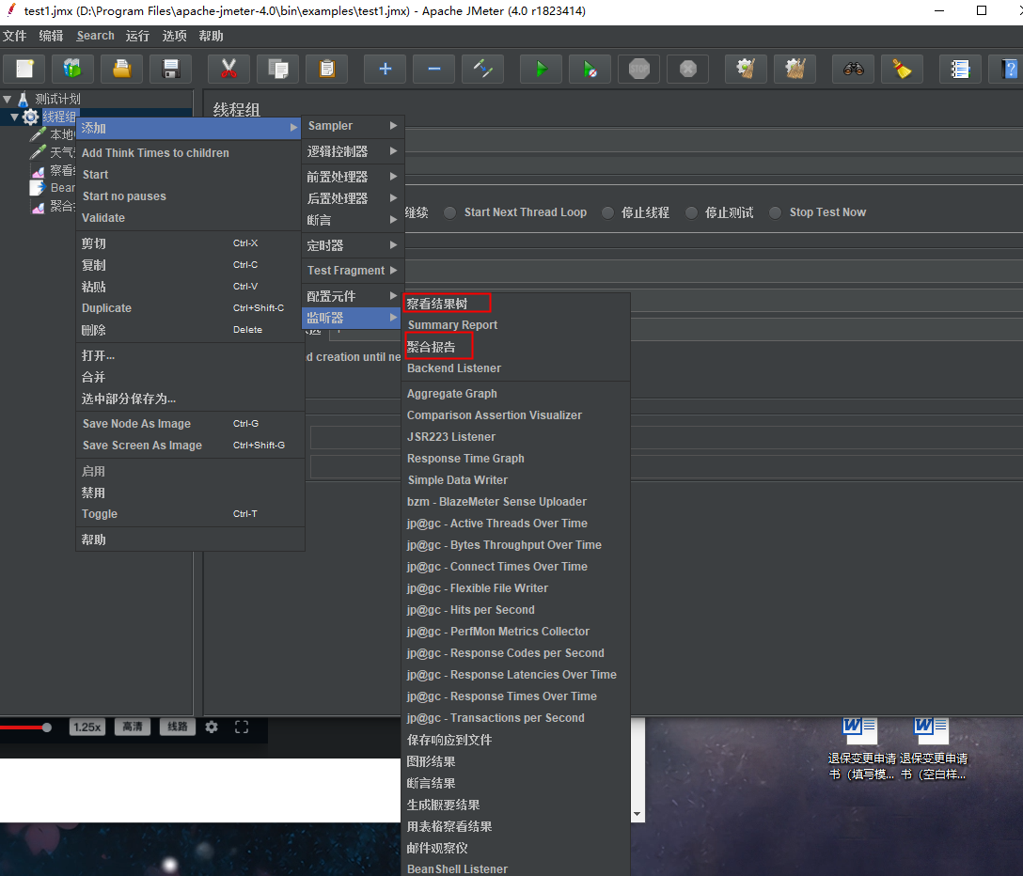The image size is (1023, 876).
Task: Open the 选项 menu
Action: pyautogui.click(x=174, y=36)
